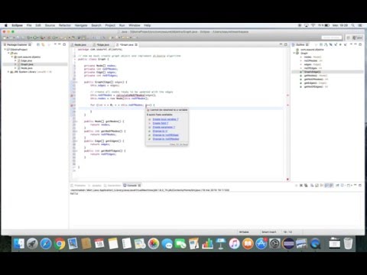Collapse the DijkstraProject tree node
This screenshot has height=275, width=367.
pyautogui.click(x=5, y=50)
